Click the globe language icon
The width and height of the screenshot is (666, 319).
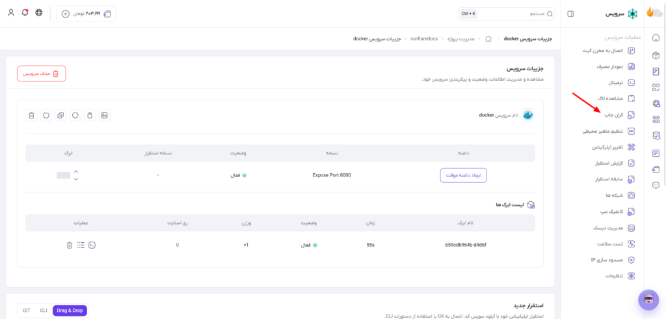click(38, 12)
